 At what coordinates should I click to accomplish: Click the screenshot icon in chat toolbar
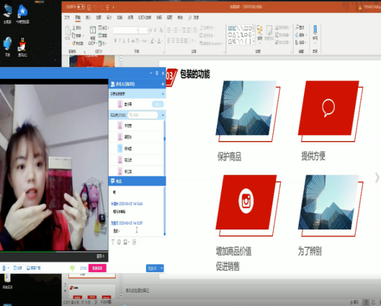tap(134, 242)
